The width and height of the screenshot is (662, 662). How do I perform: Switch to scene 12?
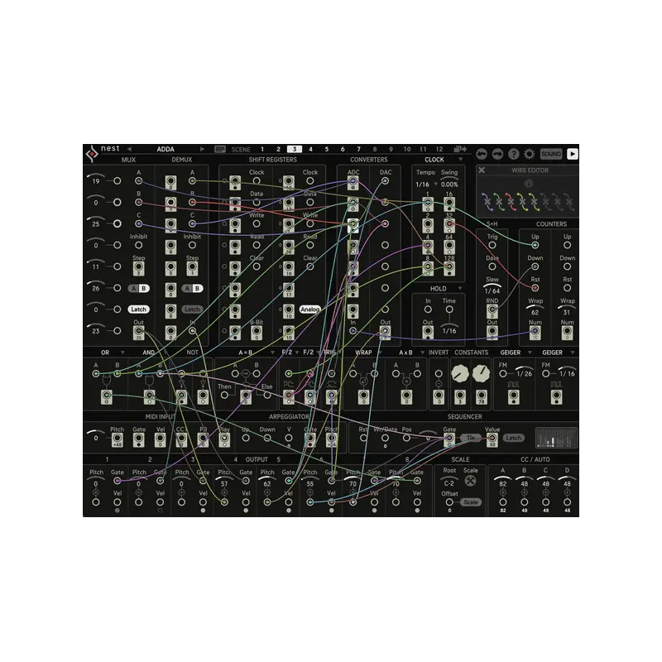click(439, 149)
